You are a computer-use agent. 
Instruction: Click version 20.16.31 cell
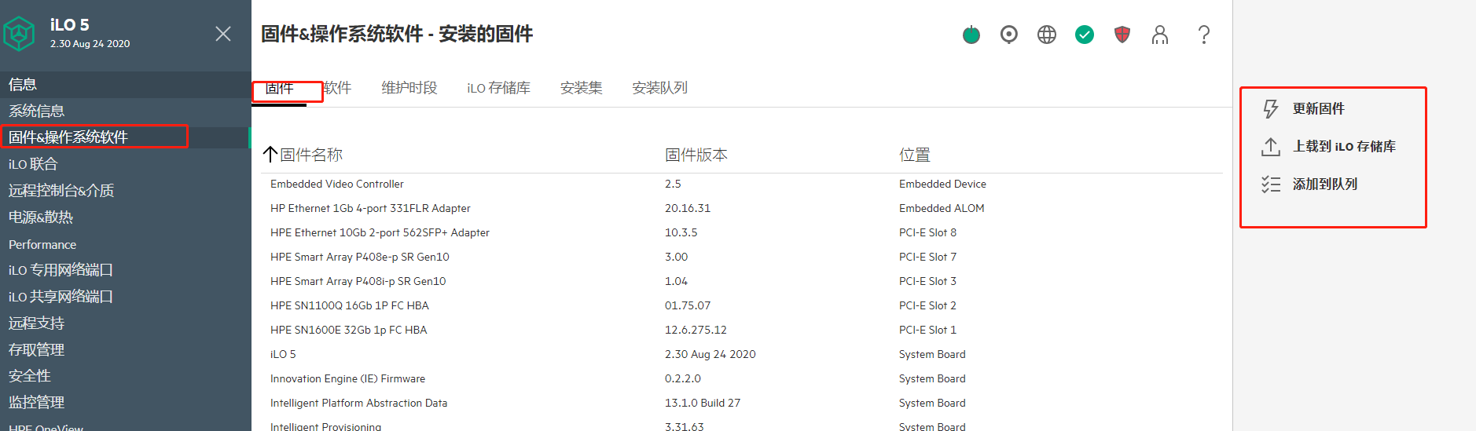pos(688,208)
